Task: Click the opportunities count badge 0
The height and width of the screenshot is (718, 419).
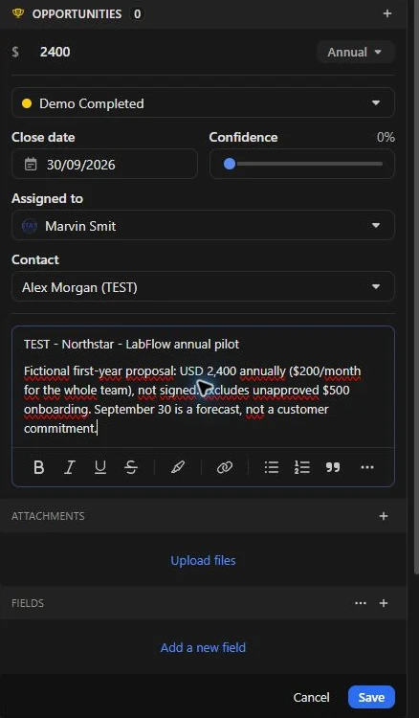Action: (137, 13)
